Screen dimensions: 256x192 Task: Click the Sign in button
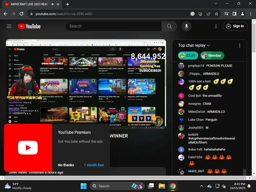235,26
